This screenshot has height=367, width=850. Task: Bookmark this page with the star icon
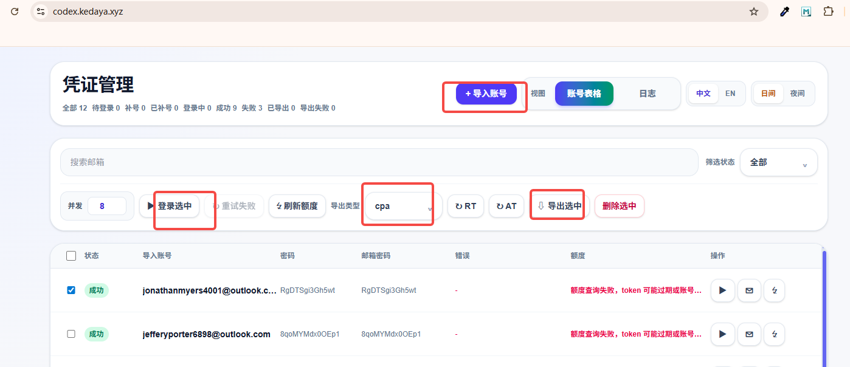point(754,12)
